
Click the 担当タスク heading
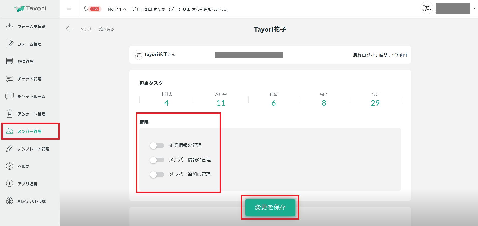point(151,83)
